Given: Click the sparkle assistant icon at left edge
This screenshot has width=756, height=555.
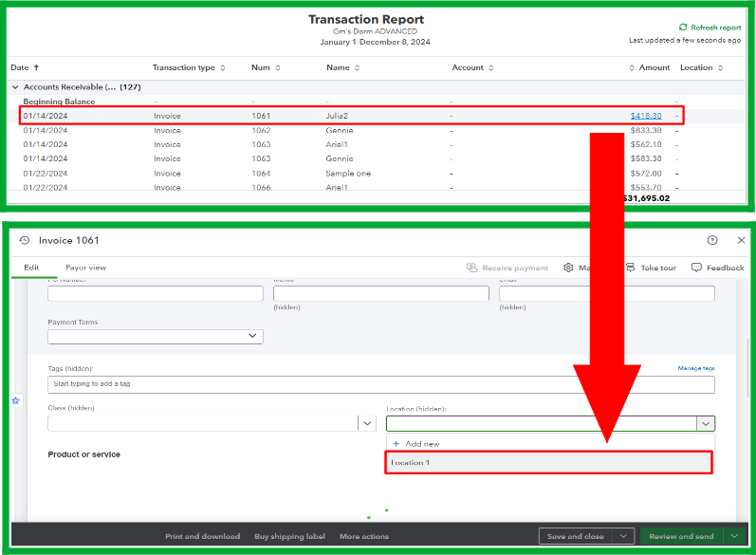Looking at the screenshot, I should tap(16, 400).
